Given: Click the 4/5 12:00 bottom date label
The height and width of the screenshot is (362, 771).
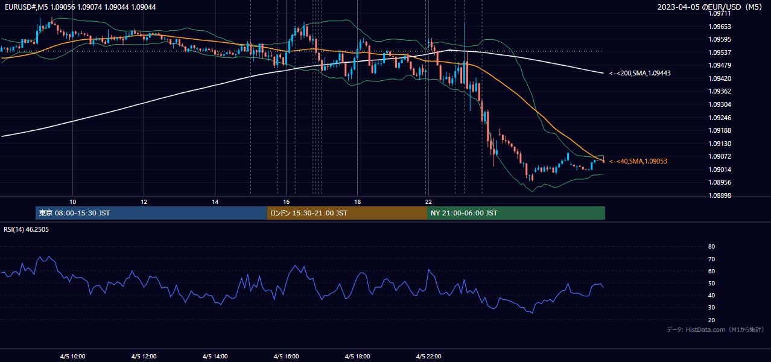Looking at the screenshot, I should click(144, 356).
